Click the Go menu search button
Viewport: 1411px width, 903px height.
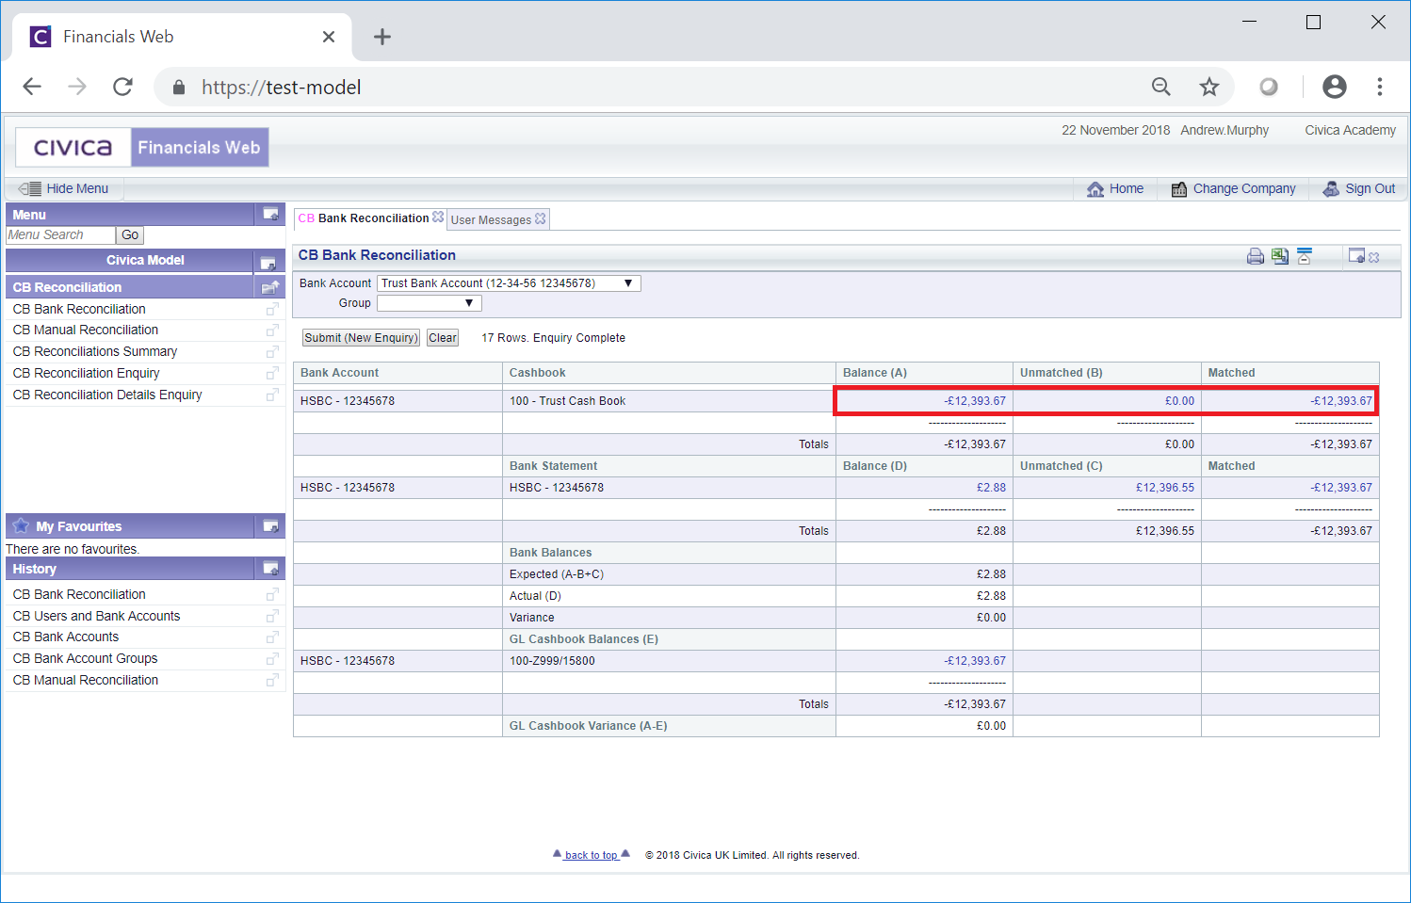(x=130, y=235)
